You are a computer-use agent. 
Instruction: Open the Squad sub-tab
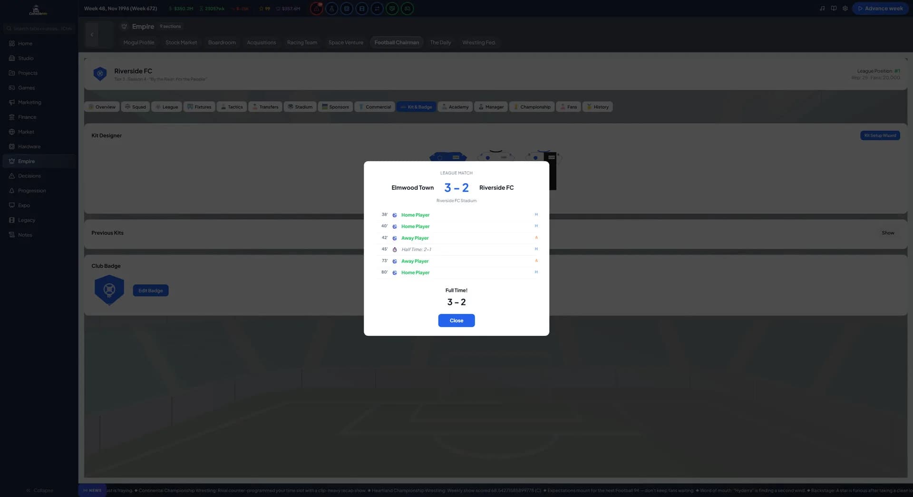pyautogui.click(x=136, y=107)
